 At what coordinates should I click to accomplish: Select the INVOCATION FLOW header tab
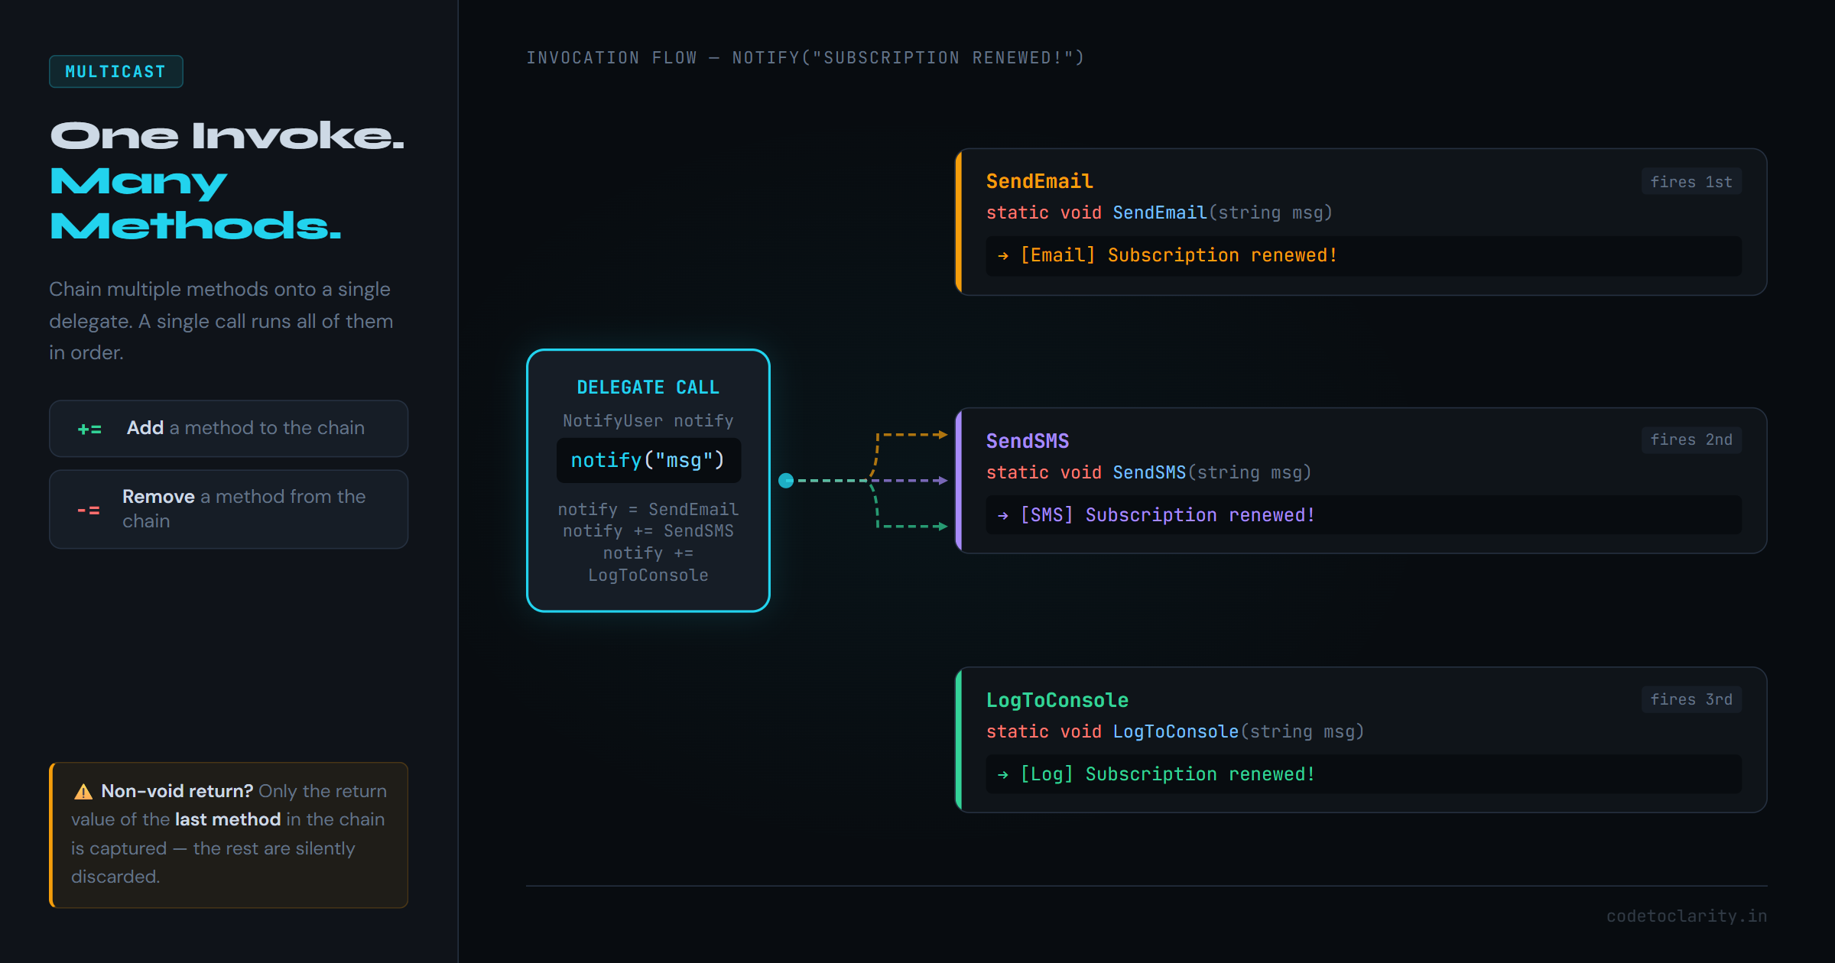coord(804,57)
